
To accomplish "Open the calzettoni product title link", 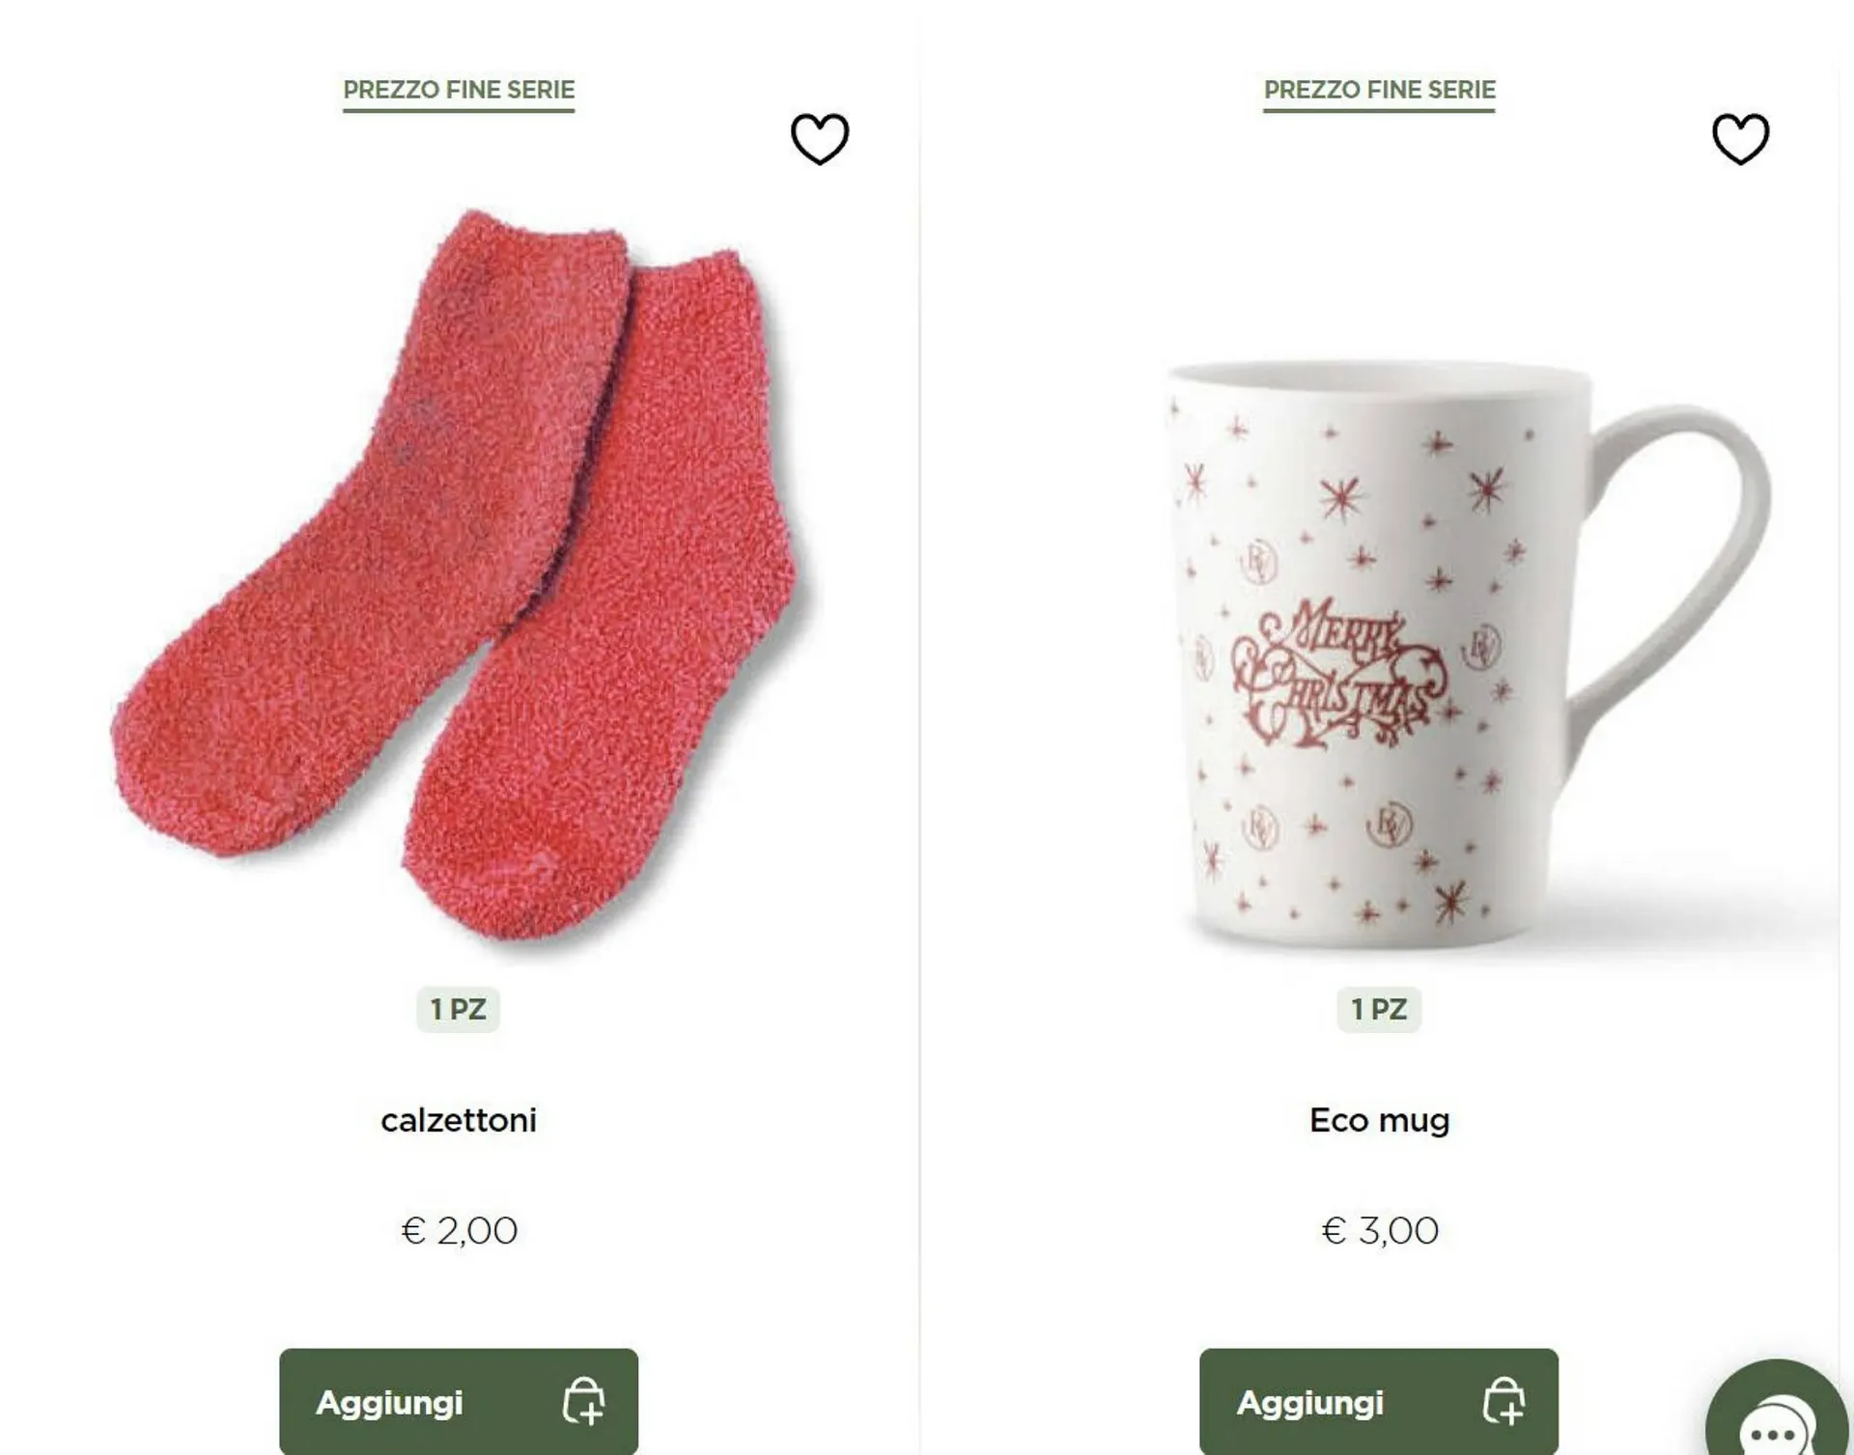I will (459, 1120).
